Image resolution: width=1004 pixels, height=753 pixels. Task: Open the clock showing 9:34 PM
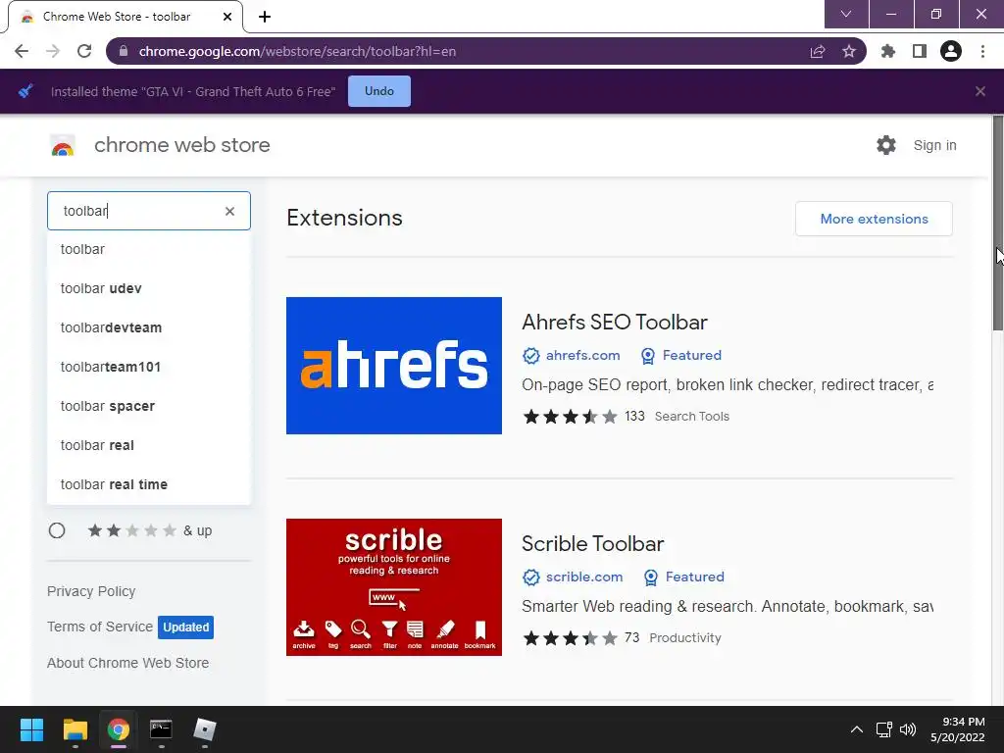click(x=958, y=729)
